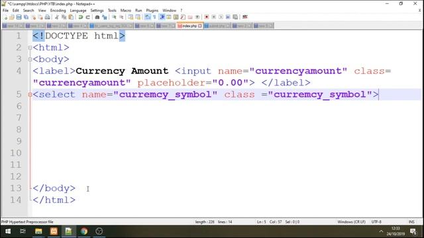Click the UTF-8 encoding status field
This screenshot has height=238, width=424.
(x=376, y=222)
